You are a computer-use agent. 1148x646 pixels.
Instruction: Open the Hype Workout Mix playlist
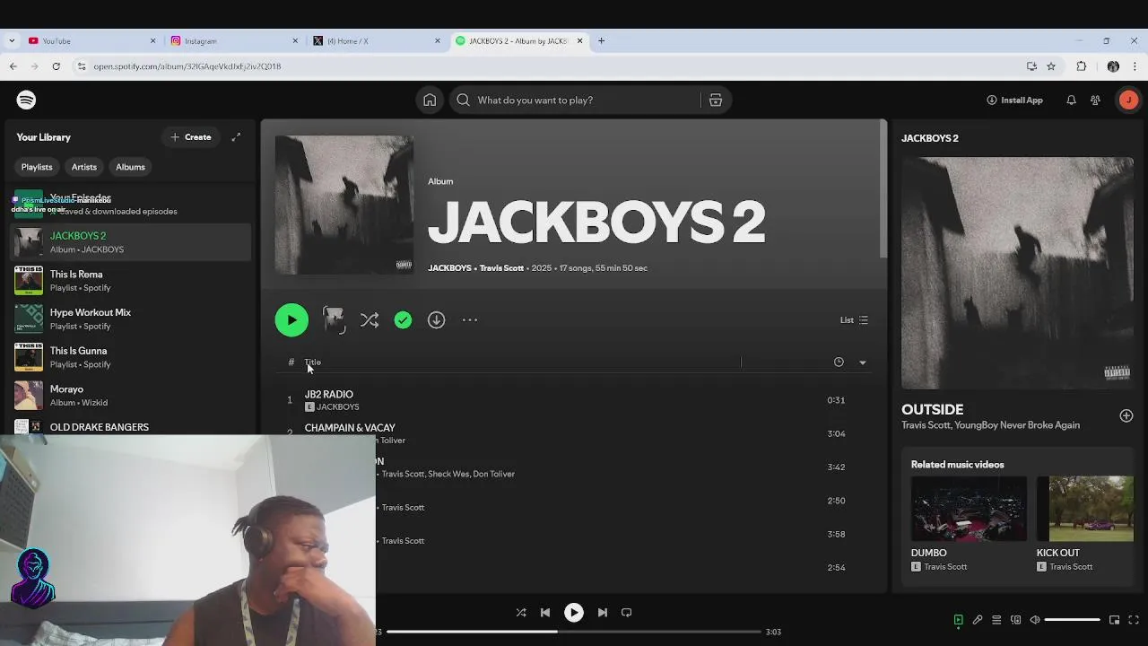click(131, 319)
